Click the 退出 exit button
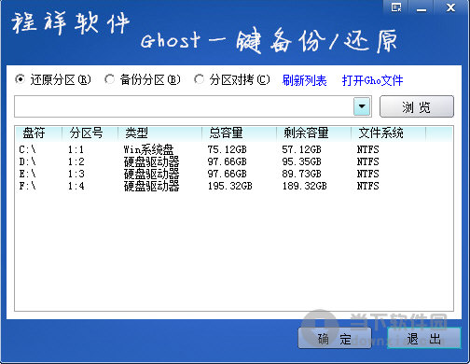 click(424, 339)
